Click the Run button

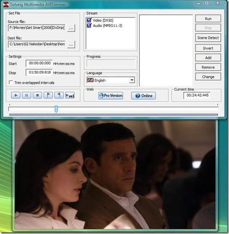[x=208, y=19]
